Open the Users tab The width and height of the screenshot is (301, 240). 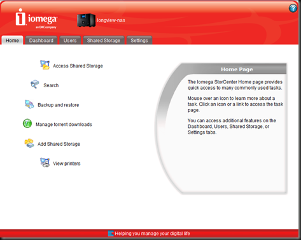(x=70, y=40)
